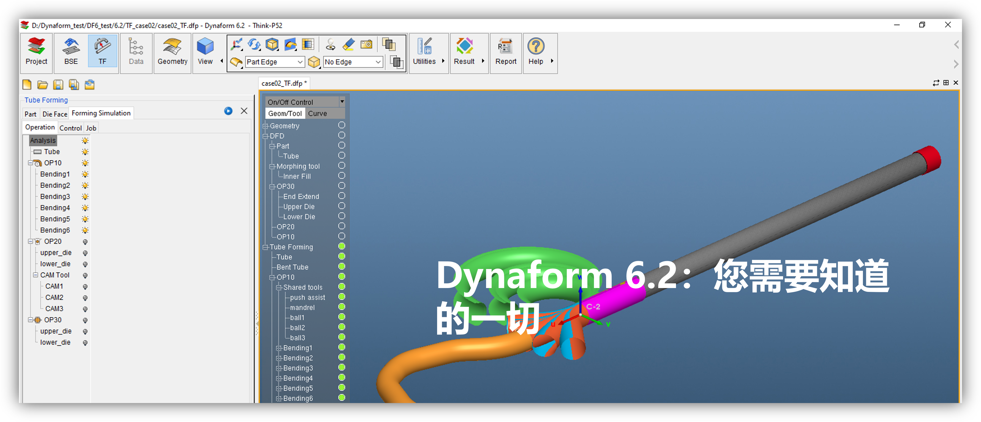Click the import package icon
This screenshot has width=981, height=422.
click(89, 84)
